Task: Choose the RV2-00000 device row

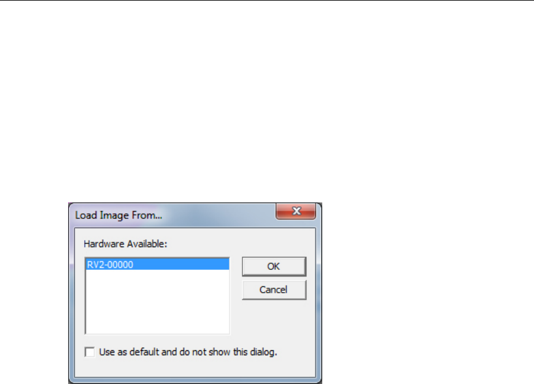Action: (x=157, y=264)
